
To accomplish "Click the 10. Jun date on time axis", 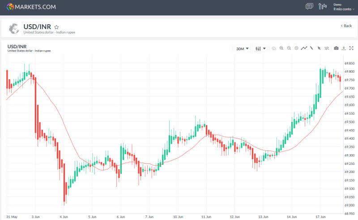I will pos(178,216).
